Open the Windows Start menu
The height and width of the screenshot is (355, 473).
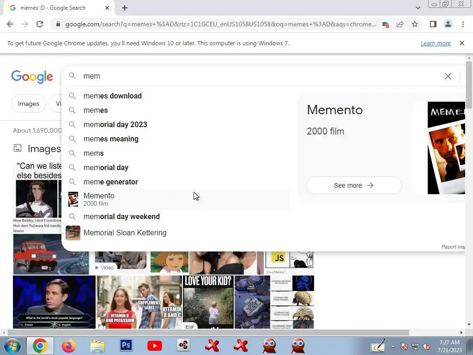[12, 346]
